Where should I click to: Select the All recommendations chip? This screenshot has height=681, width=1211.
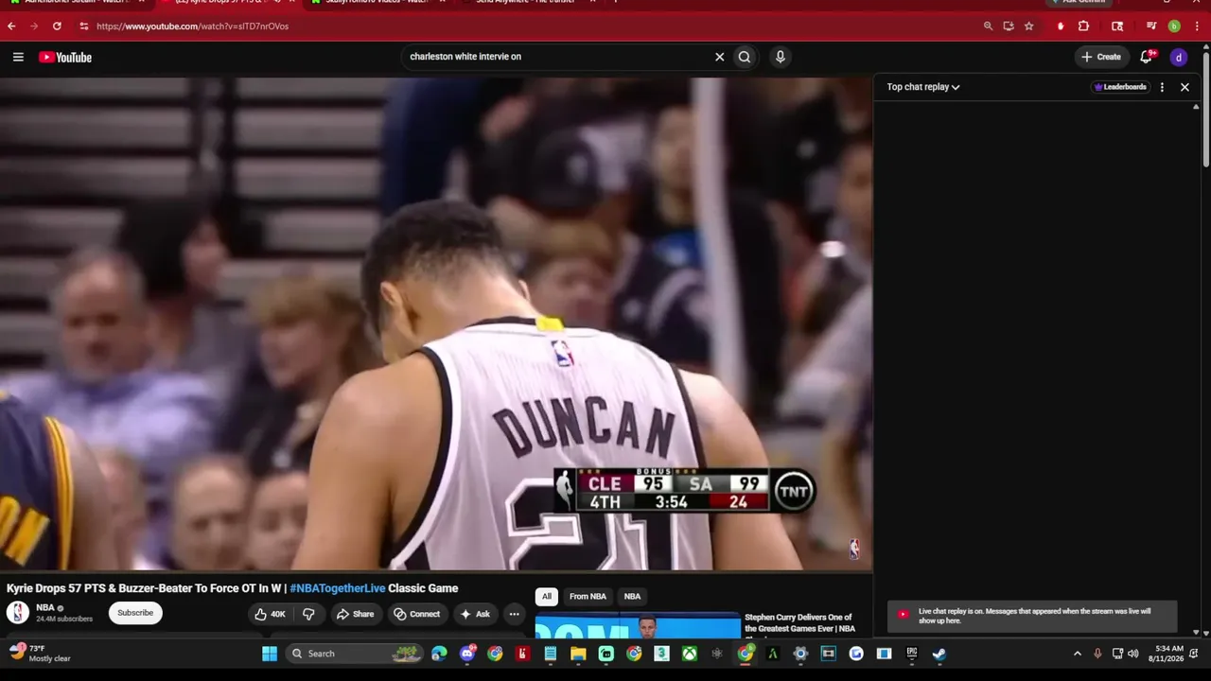tap(546, 597)
